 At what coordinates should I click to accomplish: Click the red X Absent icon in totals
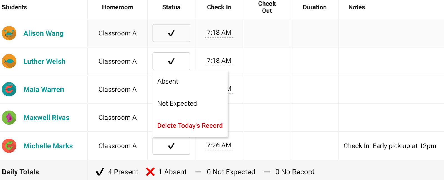point(150,172)
